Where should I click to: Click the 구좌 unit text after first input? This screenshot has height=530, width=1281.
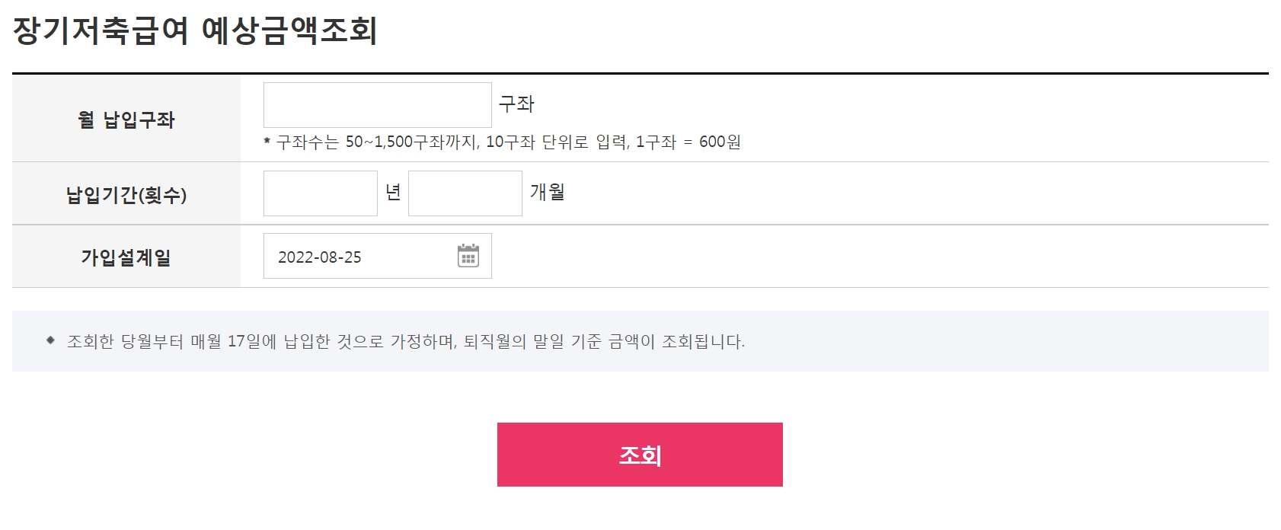(x=516, y=104)
